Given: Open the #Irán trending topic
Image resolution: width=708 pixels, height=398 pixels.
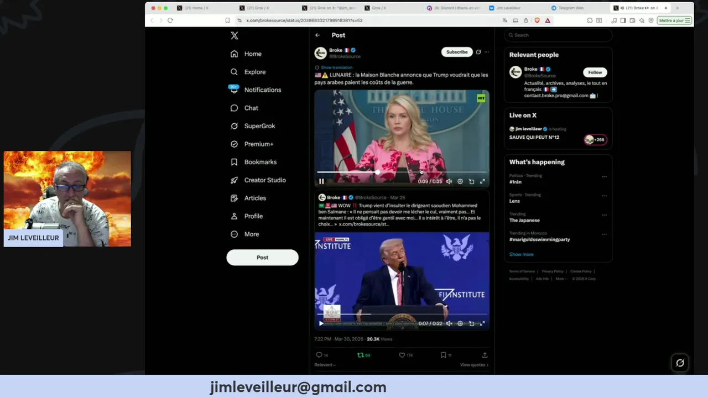Looking at the screenshot, I should (x=516, y=182).
